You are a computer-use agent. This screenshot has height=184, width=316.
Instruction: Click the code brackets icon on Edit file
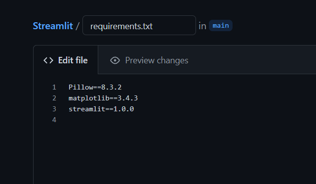(48, 60)
